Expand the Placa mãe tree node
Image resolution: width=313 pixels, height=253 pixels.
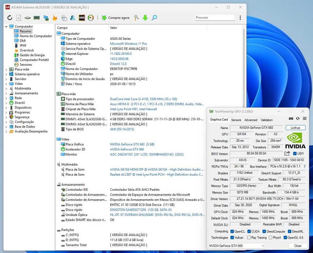coord(6,69)
